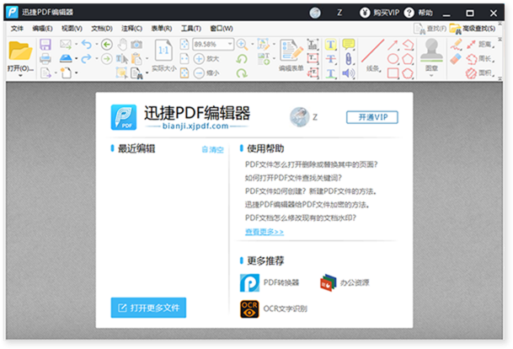Click the 缩小 zoom out button

pyautogui.click(x=206, y=73)
